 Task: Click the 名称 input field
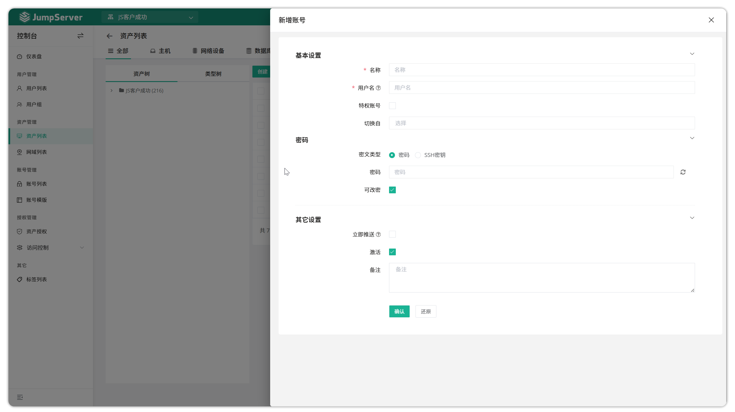click(x=541, y=70)
